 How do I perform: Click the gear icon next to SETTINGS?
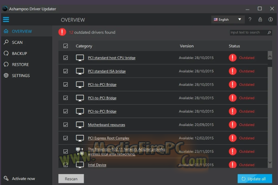tap(6, 76)
